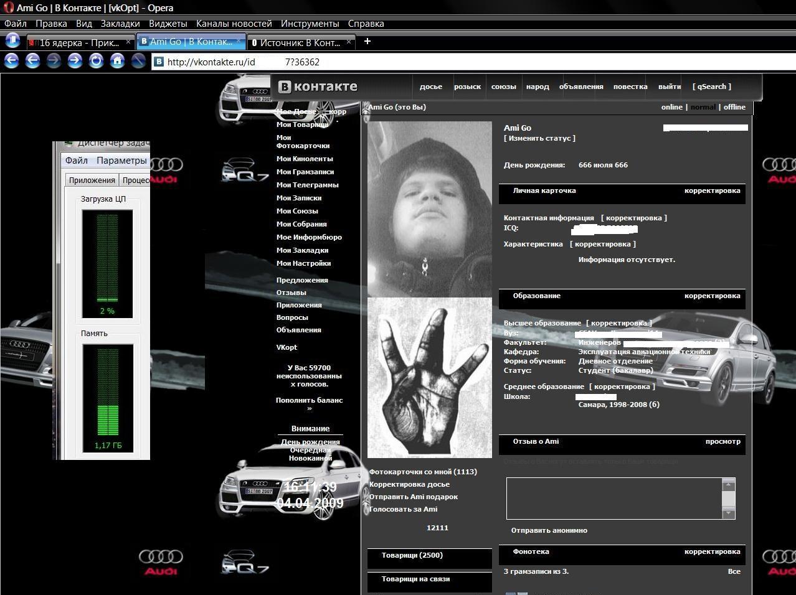Image resolution: width=796 pixels, height=595 pixels.
Task: Set status to online
Action: [x=671, y=107]
